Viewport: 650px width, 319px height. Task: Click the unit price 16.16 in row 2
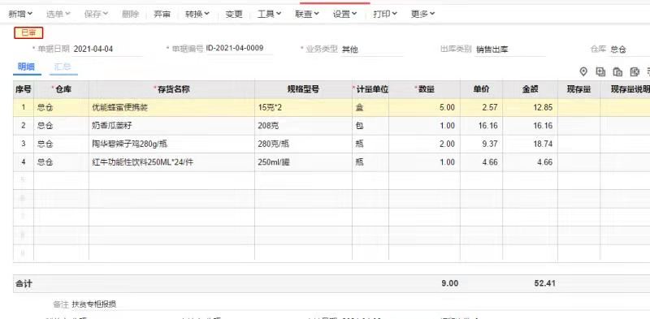(x=481, y=126)
